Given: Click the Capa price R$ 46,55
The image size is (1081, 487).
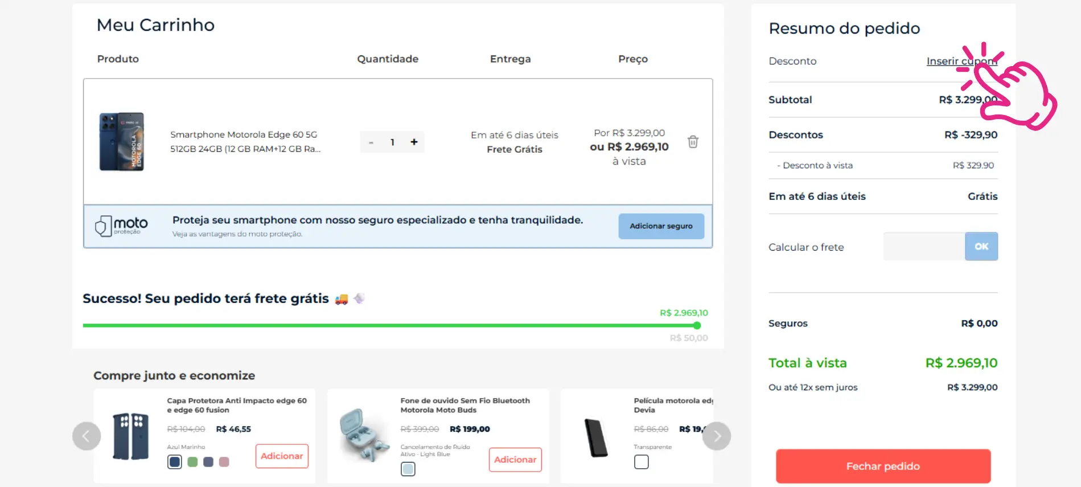Looking at the screenshot, I should (233, 429).
